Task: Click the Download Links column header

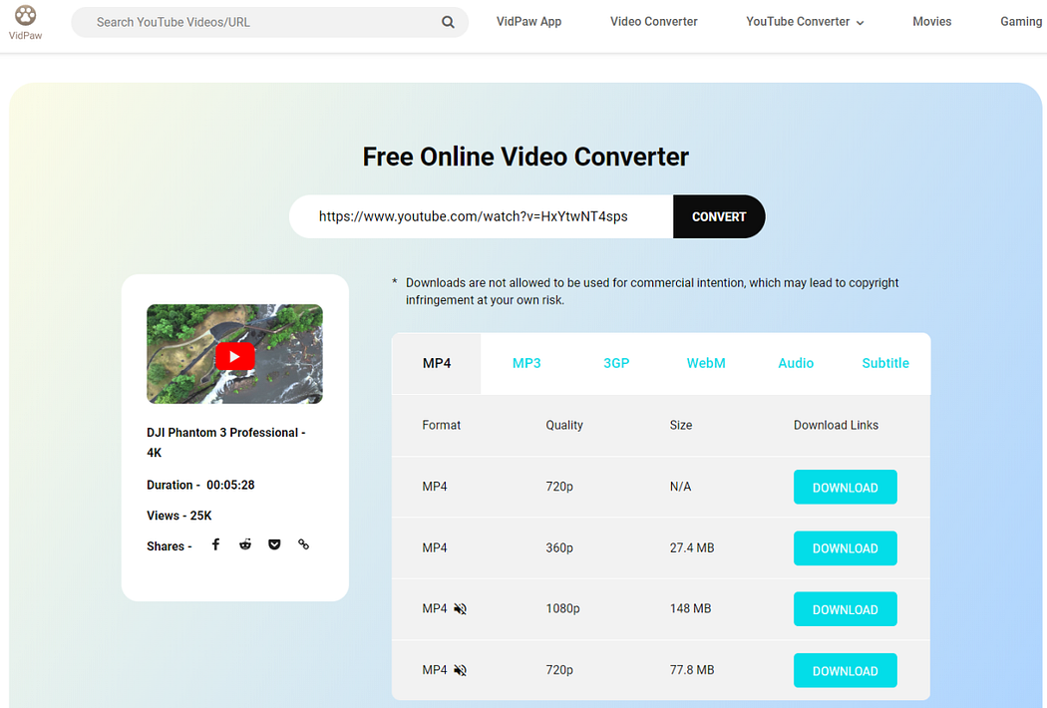Action: pyautogui.click(x=836, y=425)
